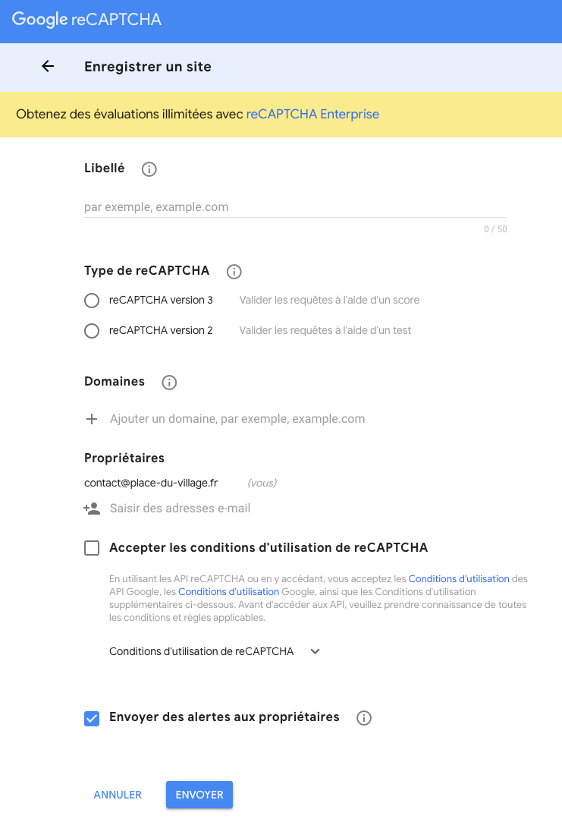Expand Conditions d'utilisation de reCAPTCHA chevron

(316, 651)
